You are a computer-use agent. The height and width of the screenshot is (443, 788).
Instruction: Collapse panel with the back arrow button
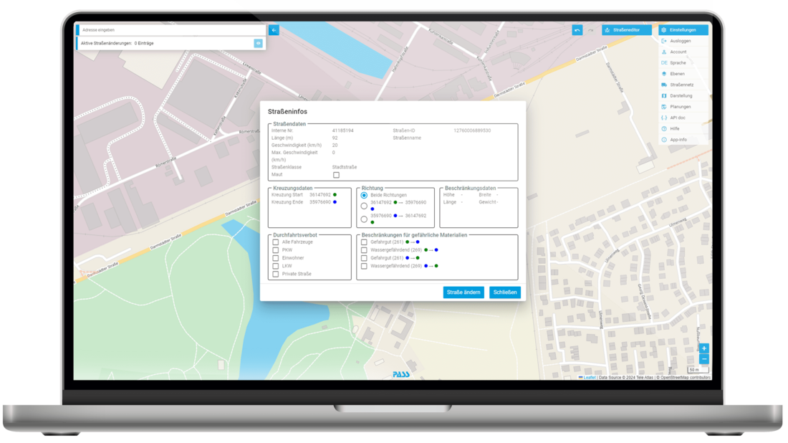click(273, 29)
